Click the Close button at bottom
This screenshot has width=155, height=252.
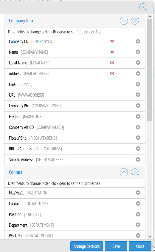pos(140,246)
